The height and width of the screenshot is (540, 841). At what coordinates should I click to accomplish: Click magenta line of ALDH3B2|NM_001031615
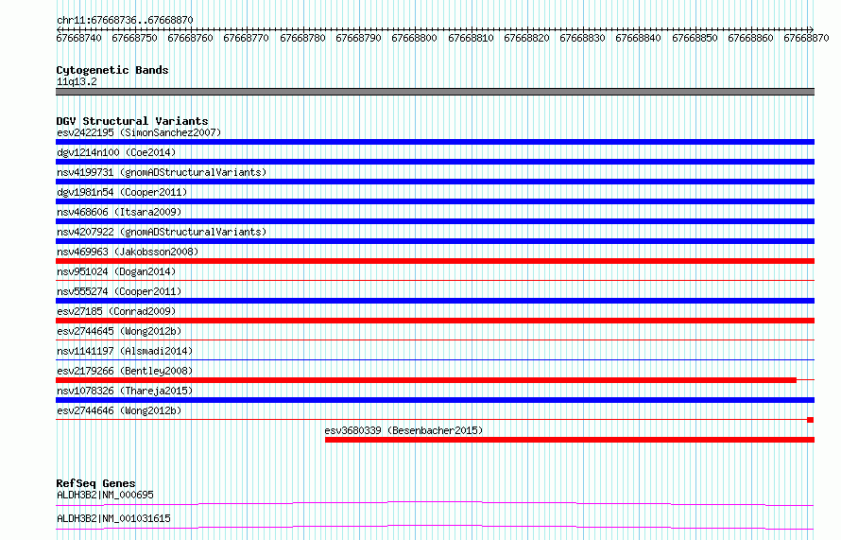435,527
